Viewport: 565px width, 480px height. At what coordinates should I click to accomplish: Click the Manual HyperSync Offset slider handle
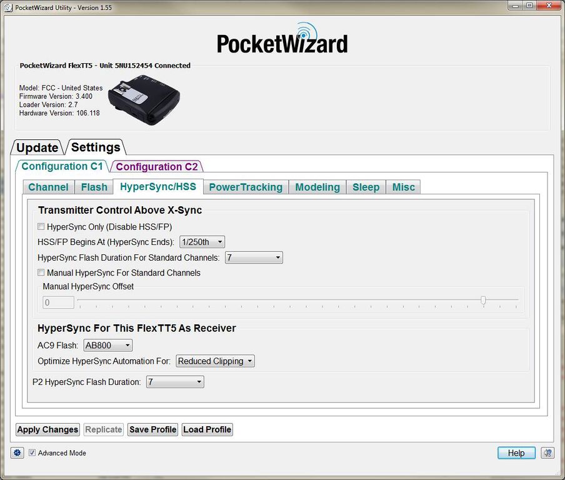pyautogui.click(x=483, y=301)
